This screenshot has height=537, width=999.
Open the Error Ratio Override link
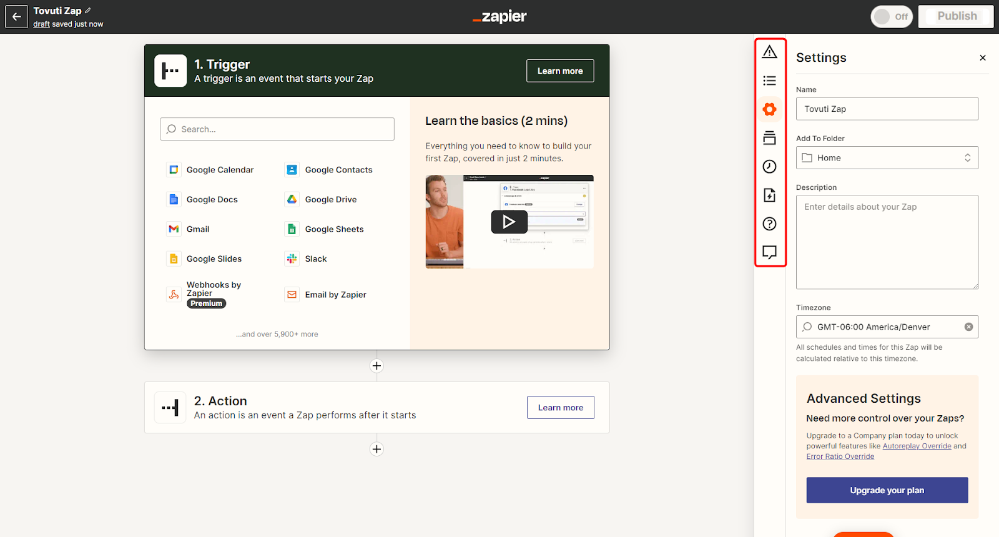[840, 456]
